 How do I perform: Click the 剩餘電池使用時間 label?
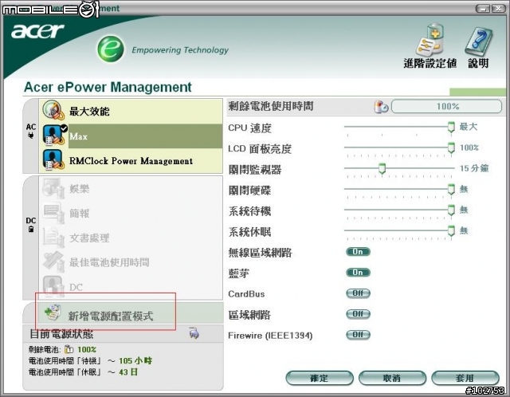[271, 106]
